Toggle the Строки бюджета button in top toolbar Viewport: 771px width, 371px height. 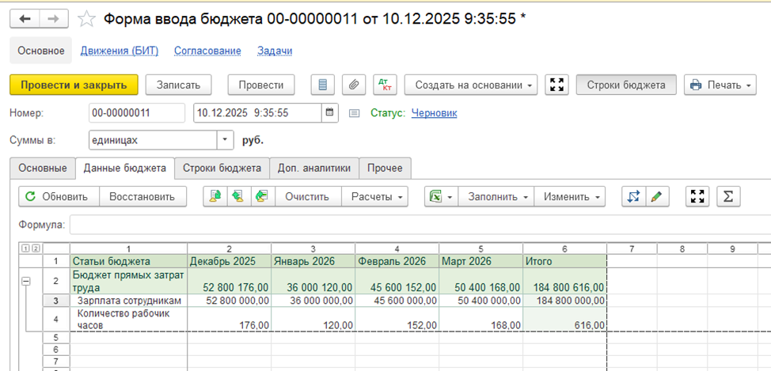point(626,85)
